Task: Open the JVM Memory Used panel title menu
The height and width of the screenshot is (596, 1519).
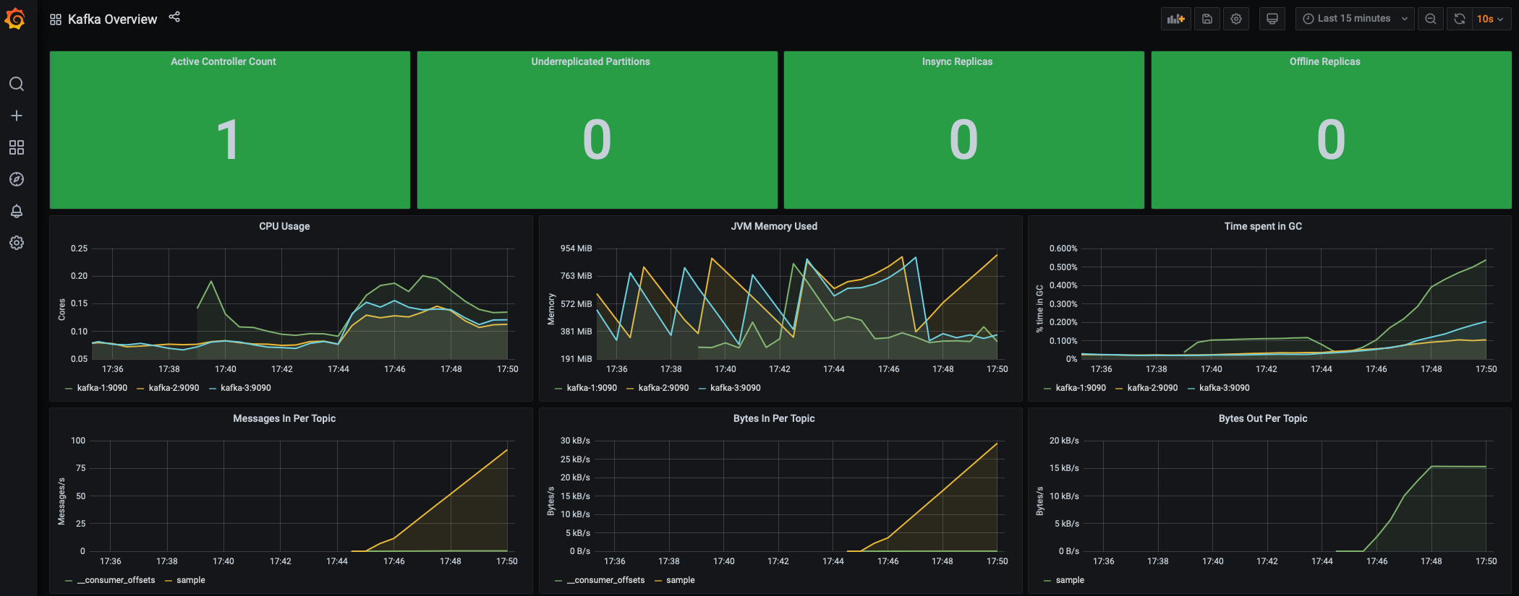Action: 774,226
